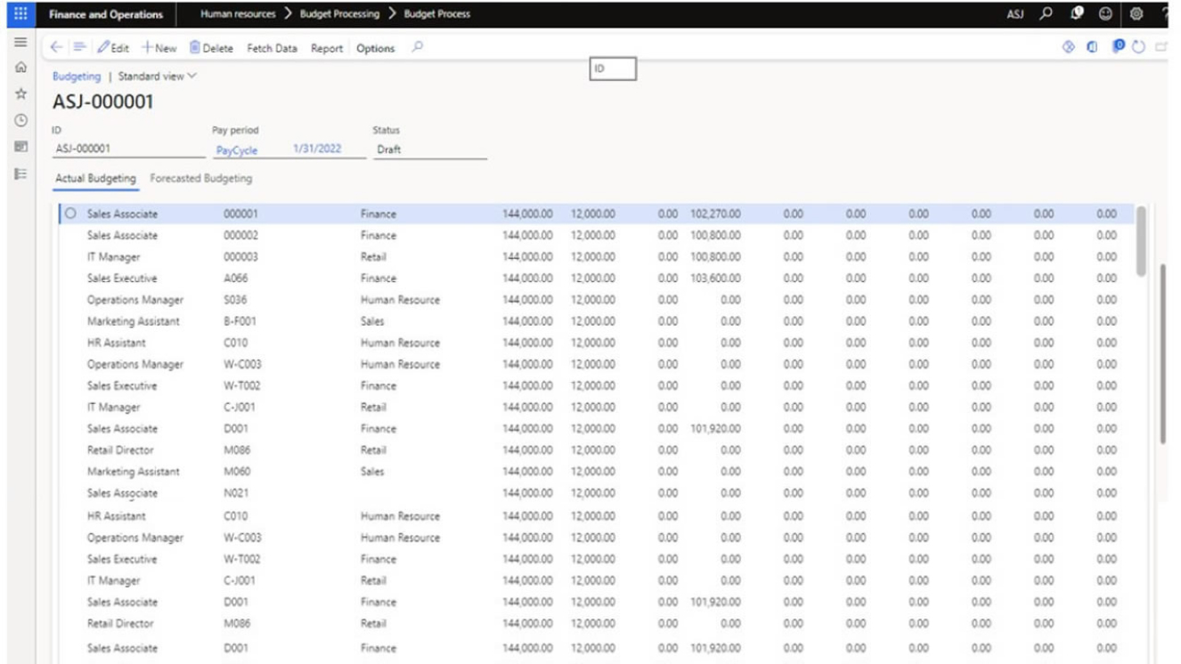This screenshot has width=1181, height=664.
Task: Open the app launcher waffle icon
Action: tap(19, 14)
